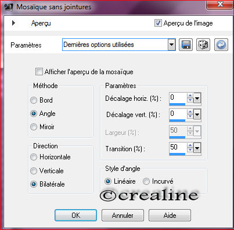This screenshot has width=234, height=230.
Task: Increase Transition value with up arrow
Action: click(190, 146)
